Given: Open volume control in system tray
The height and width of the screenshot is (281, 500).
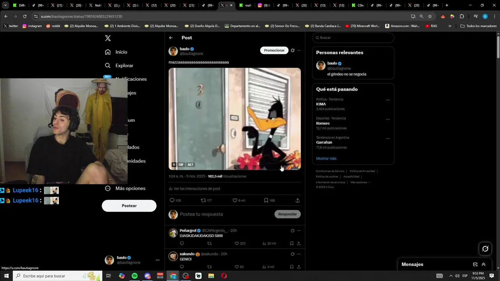Looking at the screenshot, I should point(457,276).
